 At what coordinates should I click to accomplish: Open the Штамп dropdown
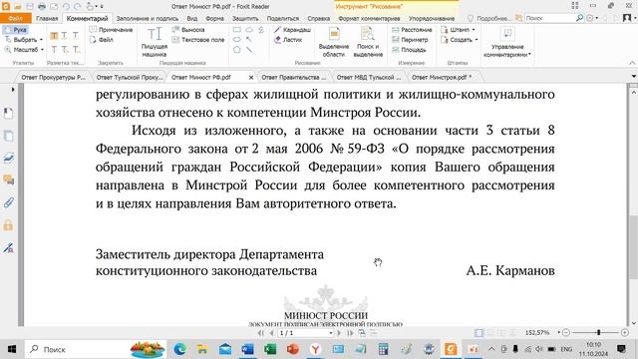(x=474, y=30)
